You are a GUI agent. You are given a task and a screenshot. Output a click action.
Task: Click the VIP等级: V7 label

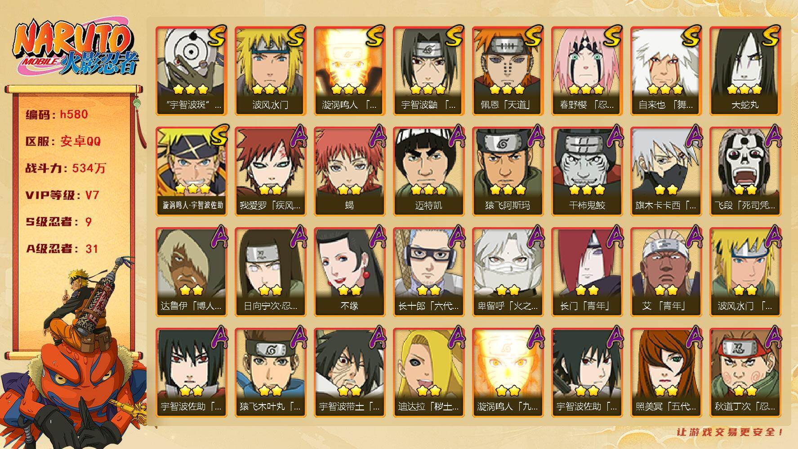(x=62, y=195)
